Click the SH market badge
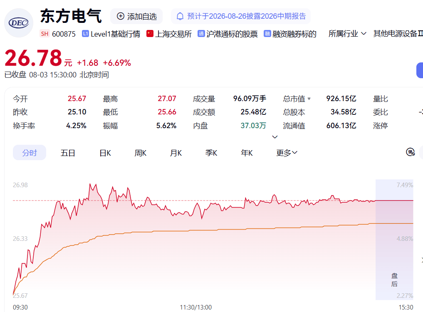The image size is (423, 312). point(45,34)
